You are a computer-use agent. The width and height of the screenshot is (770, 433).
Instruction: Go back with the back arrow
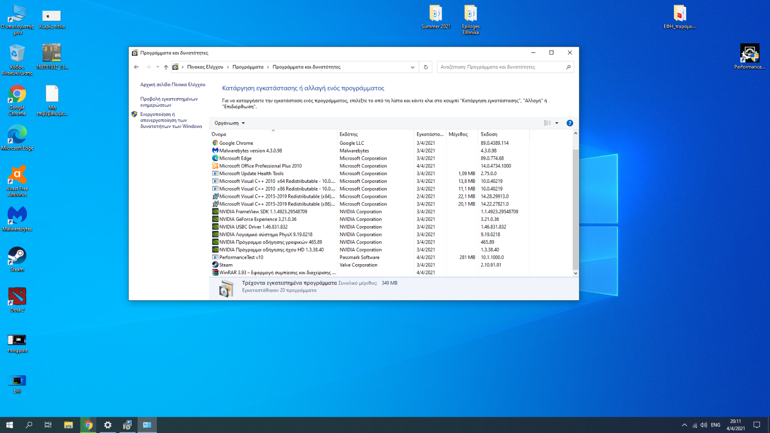[137, 67]
